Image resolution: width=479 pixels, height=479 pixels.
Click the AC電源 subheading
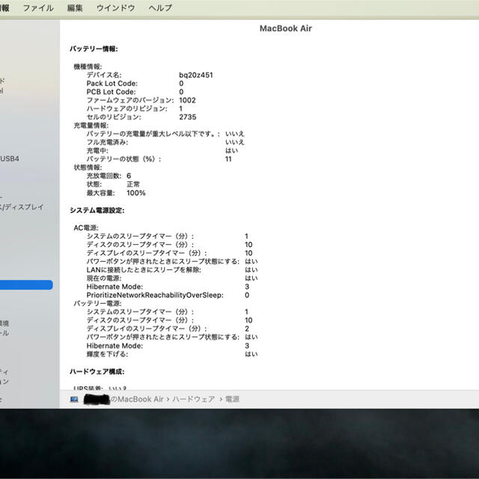click(x=86, y=228)
